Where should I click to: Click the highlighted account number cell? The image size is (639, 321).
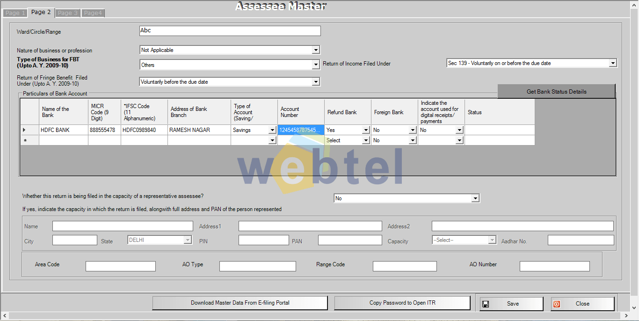pyautogui.click(x=301, y=130)
